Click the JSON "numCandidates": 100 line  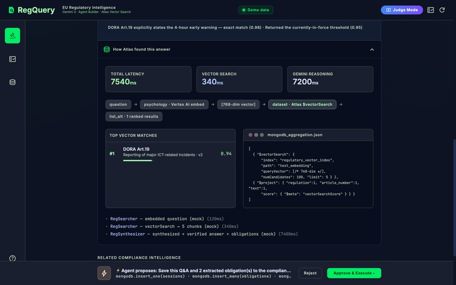[x=299, y=177]
